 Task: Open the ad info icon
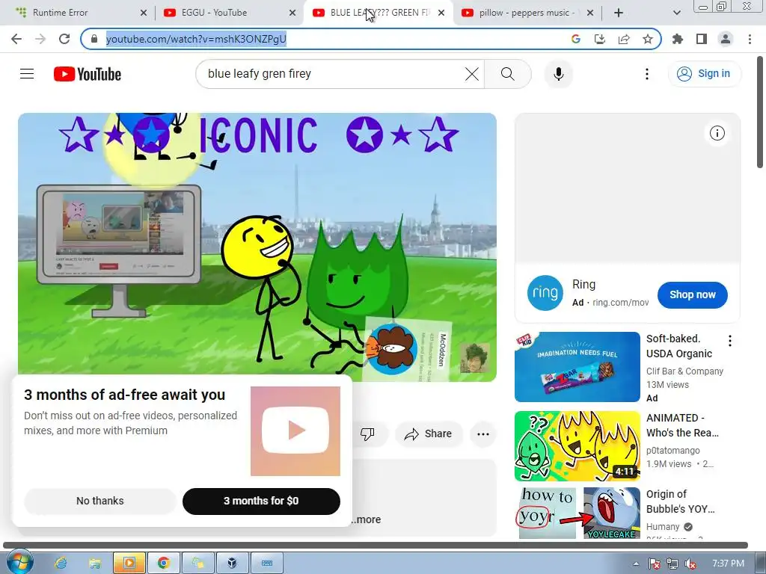[x=717, y=133]
